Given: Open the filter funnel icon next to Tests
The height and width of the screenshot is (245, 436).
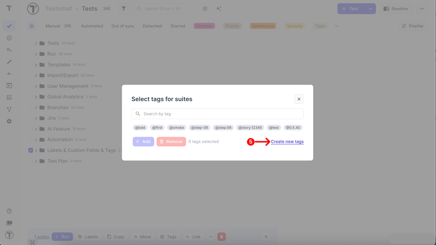Looking at the screenshot, I should point(123,8).
